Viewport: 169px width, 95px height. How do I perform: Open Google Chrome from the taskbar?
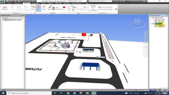tap(68, 93)
